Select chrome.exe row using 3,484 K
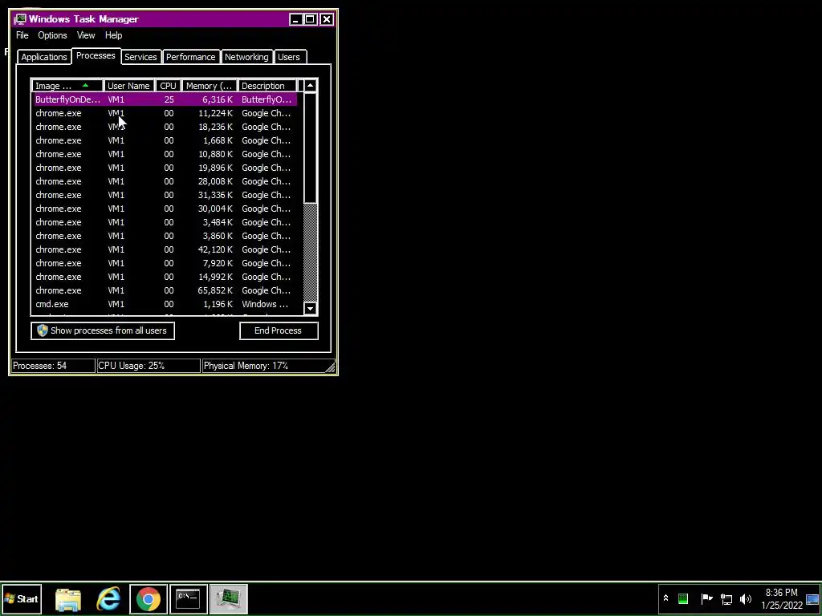This screenshot has width=822, height=616. coord(165,222)
